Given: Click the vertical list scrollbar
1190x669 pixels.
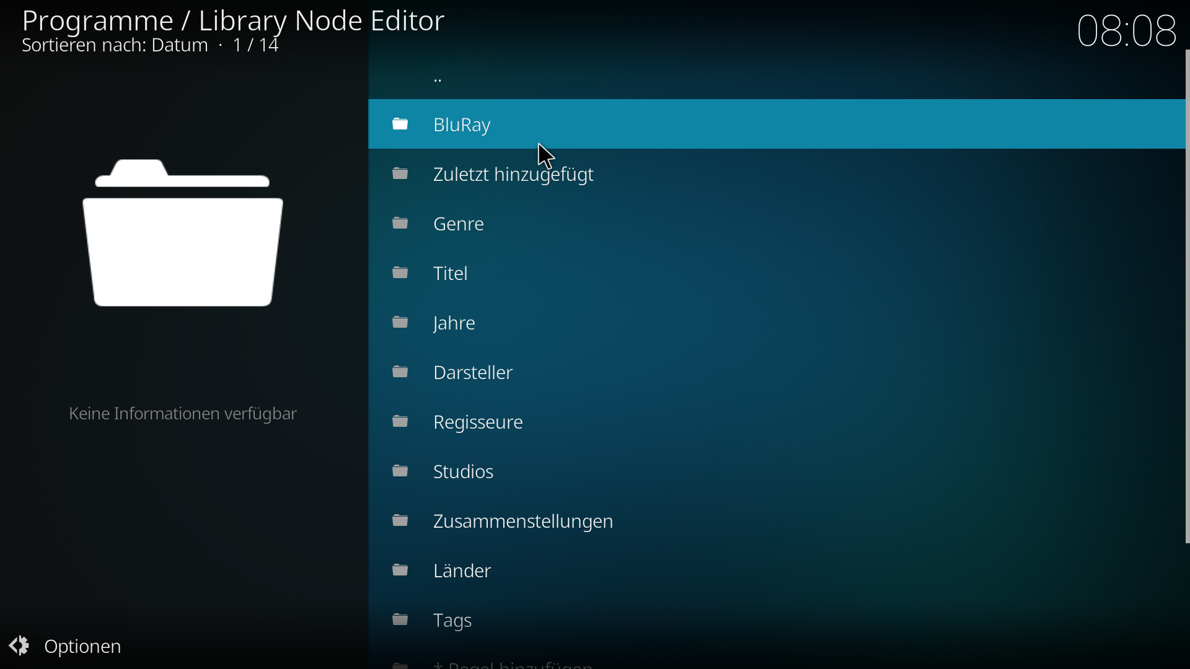Looking at the screenshot, I should click(1188, 297).
